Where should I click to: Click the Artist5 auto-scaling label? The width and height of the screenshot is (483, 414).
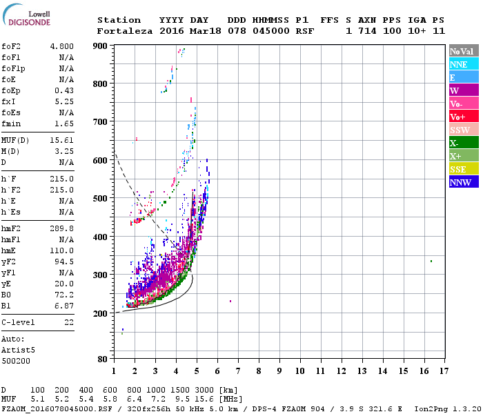pos(18,351)
